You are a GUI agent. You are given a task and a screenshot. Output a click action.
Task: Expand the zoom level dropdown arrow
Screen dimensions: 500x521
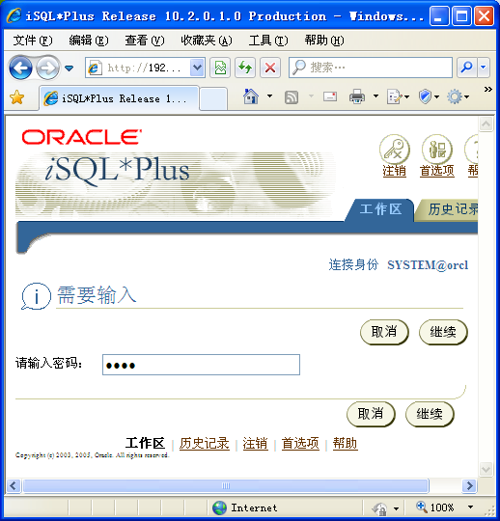[x=470, y=507]
